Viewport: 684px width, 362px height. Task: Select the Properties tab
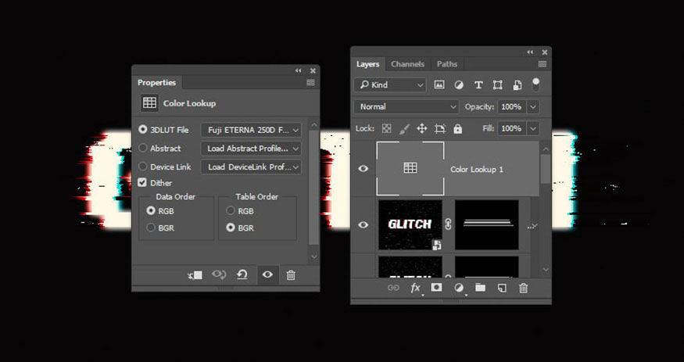pos(156,82)
